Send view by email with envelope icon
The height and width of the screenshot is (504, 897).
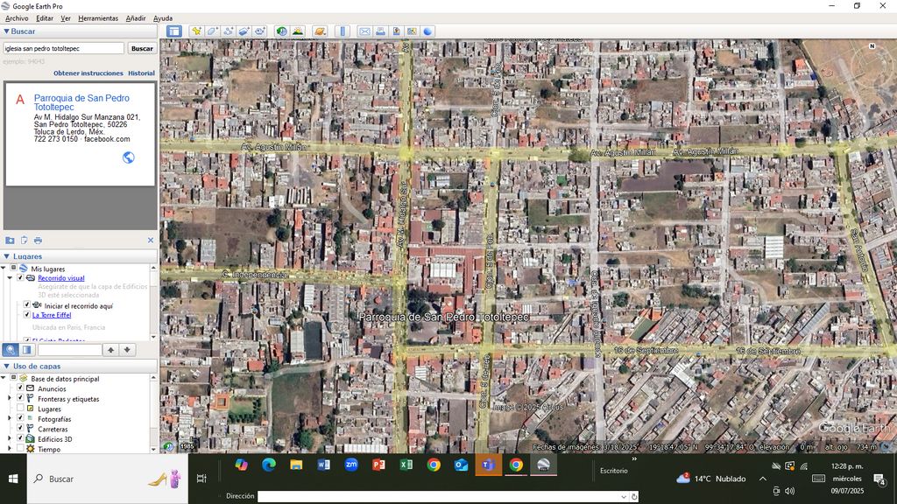[364, 31]
